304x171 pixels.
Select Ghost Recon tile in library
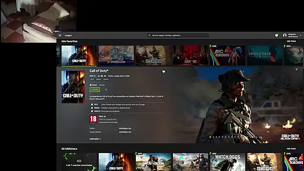[x=153, y=162]
